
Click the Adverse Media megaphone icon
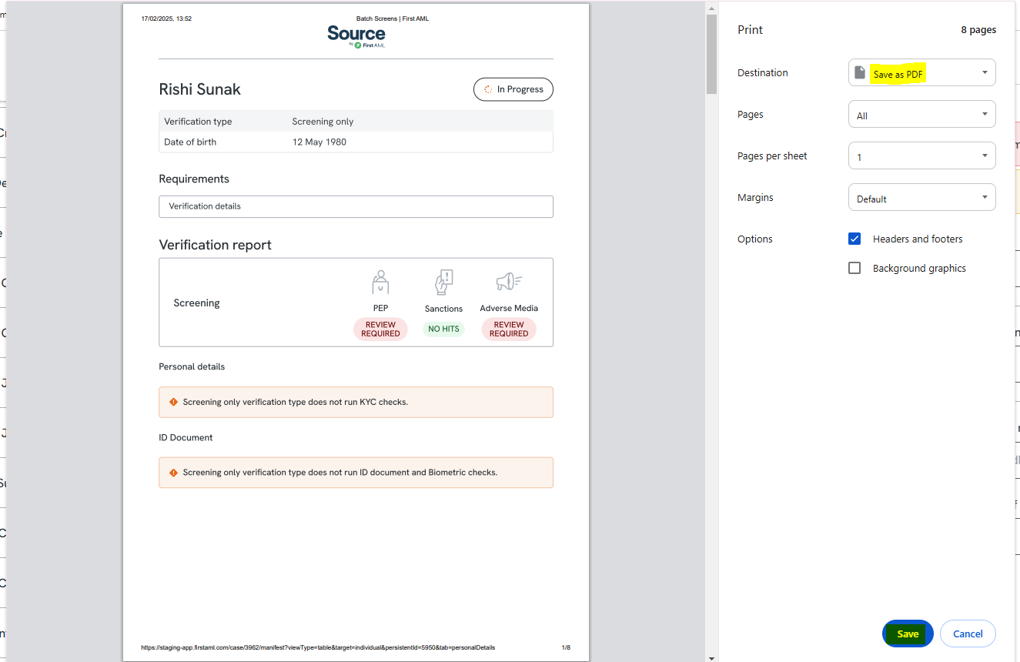point(509,282)
